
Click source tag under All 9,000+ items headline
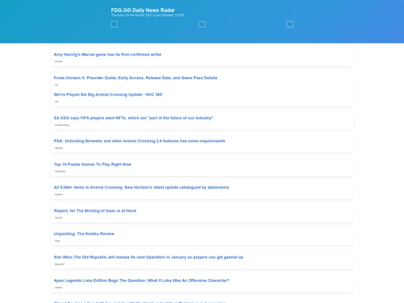[x=59, y=195]
